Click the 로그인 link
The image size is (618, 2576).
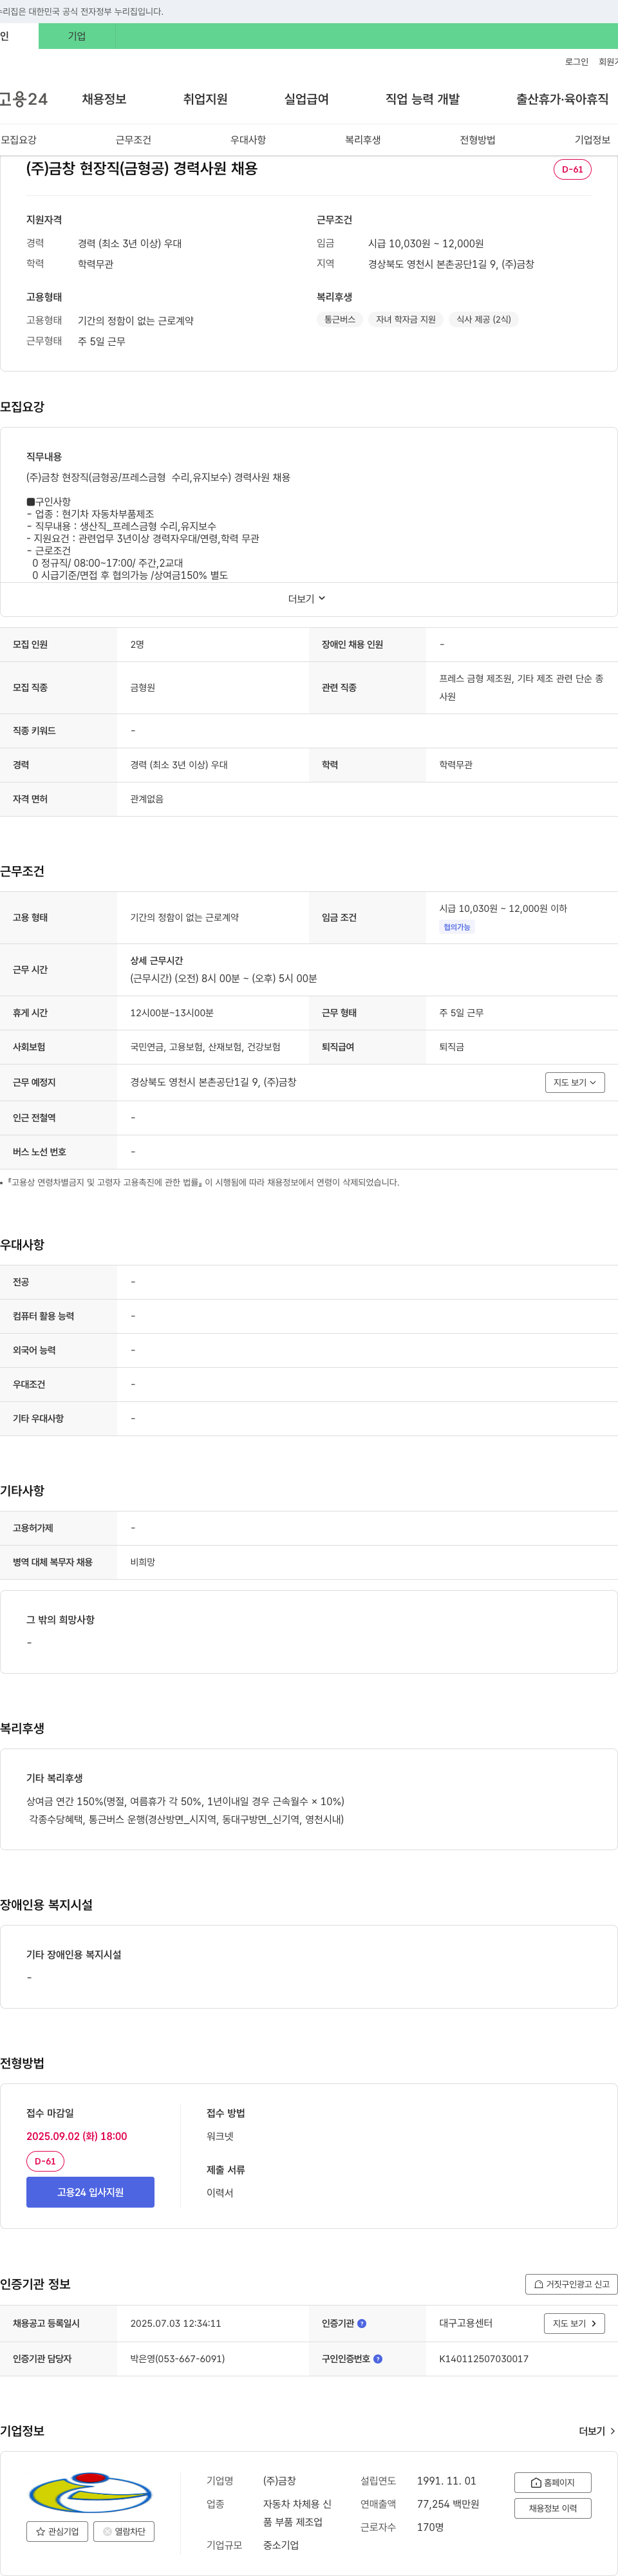click(576, 62)
